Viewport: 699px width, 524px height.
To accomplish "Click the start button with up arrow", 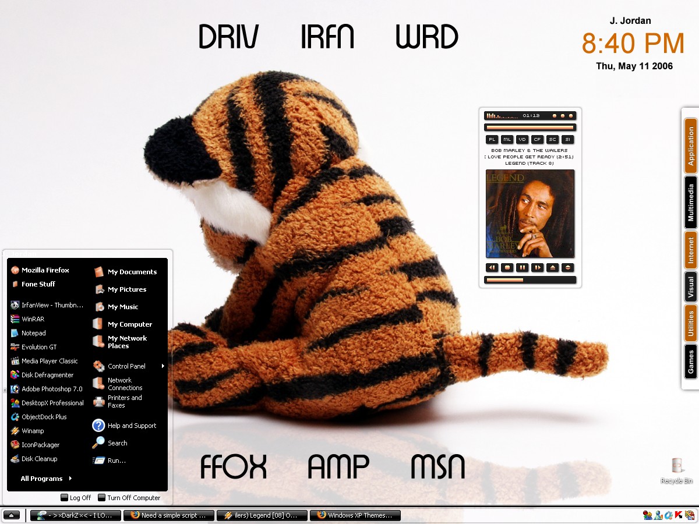I will 12,515.
